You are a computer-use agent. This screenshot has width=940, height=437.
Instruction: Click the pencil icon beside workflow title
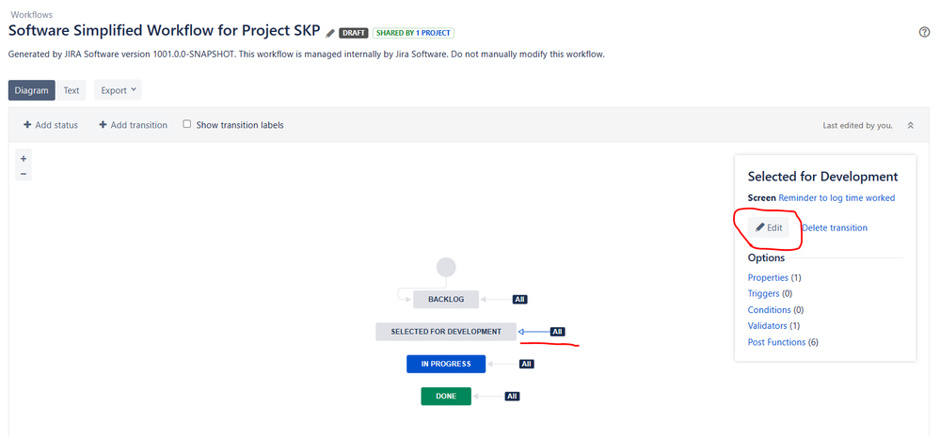[x=330, y=33]
